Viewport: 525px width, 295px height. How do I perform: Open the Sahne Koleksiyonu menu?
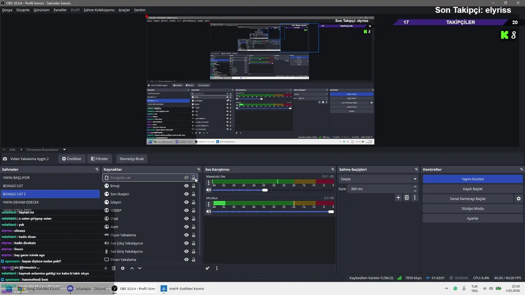pyautogui.click(x=99, y=10)
